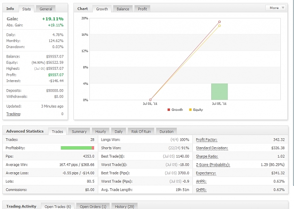The width and height of the screenshot is (294, 209).
Task: Click the yellow Equity data point at Jul 05
Action: [x=219, y=26]
